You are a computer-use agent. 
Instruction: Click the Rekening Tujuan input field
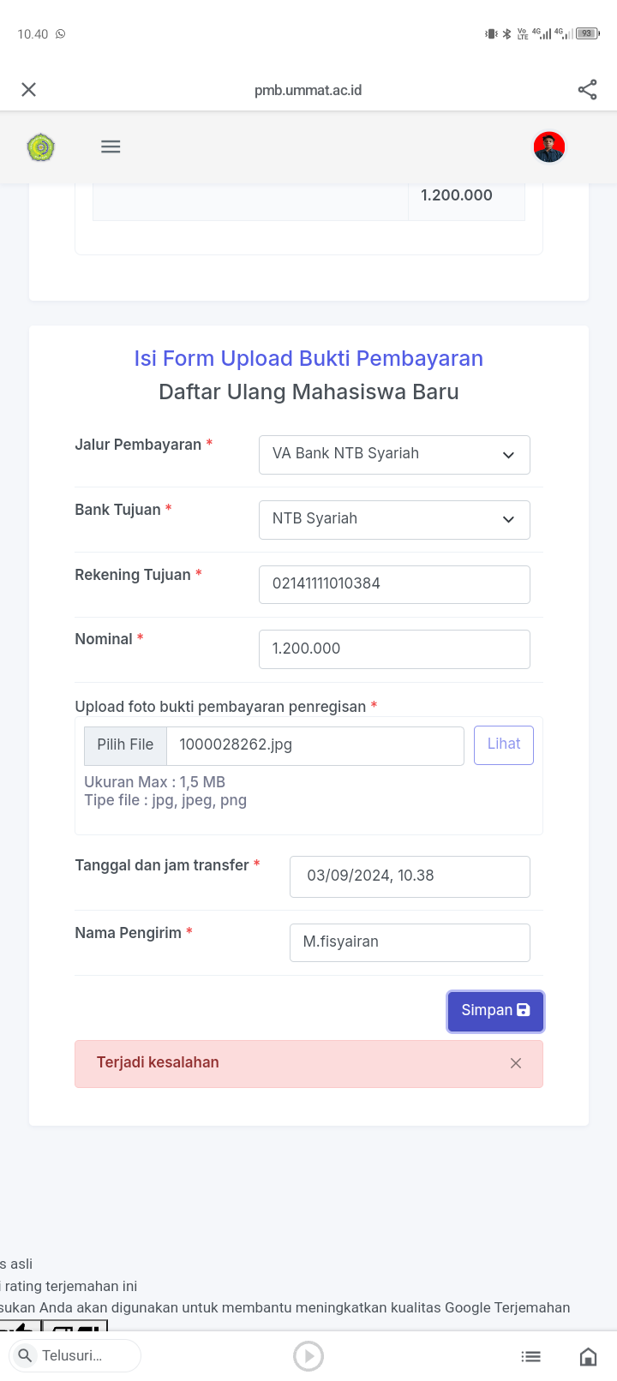click(x=394, y=584)
